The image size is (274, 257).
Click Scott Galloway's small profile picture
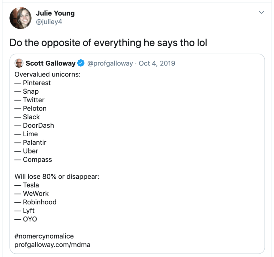click(x=19, y=63)
